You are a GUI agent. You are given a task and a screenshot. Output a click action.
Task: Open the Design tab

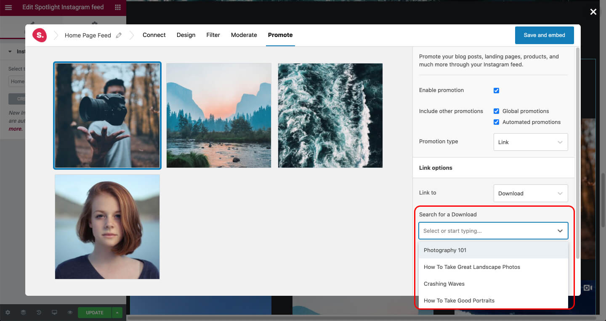pos(186,35)
